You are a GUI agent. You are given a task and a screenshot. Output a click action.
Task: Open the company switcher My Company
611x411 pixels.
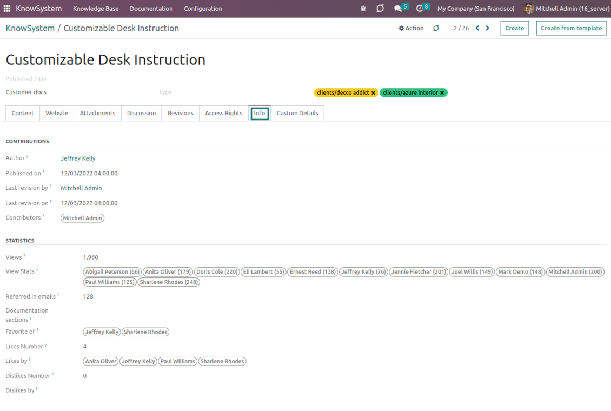coord(476,9)
